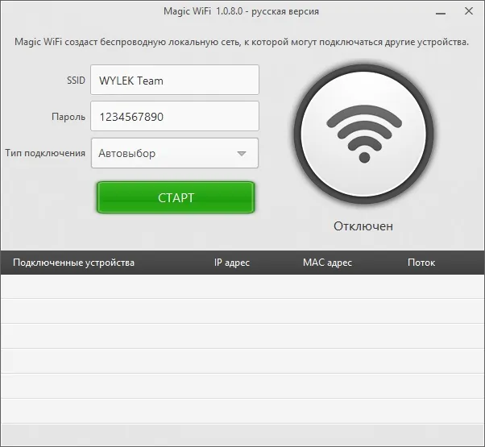Minimize the Magic WiFi window
The width and height of the screenshot is (485, 447).
tap(441, 14)
